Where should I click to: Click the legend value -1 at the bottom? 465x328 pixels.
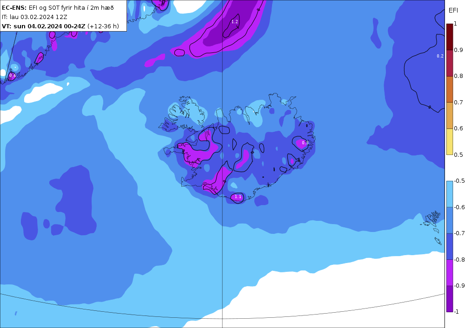[x=457, y=311]
